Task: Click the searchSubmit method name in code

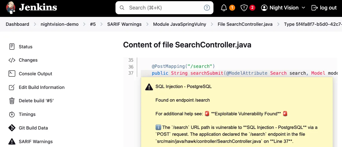Action: [207, 73]
